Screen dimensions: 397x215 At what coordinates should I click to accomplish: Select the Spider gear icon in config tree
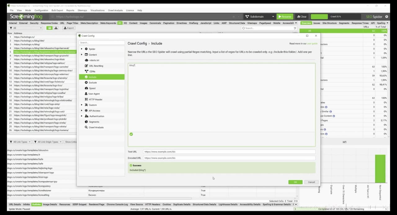(x=86, y=49)
